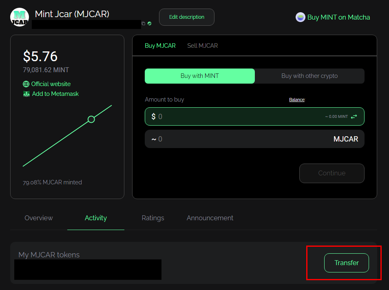Click Add to Metamask link
This screenshot has height=290, width=389.
[55, 94]
